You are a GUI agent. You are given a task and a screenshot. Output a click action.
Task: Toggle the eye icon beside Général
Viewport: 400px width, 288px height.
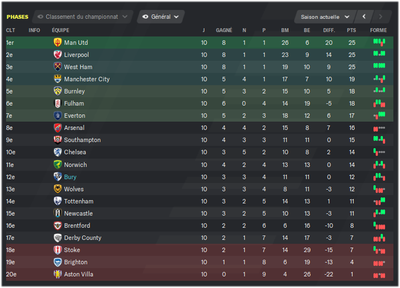click(145, 17)
